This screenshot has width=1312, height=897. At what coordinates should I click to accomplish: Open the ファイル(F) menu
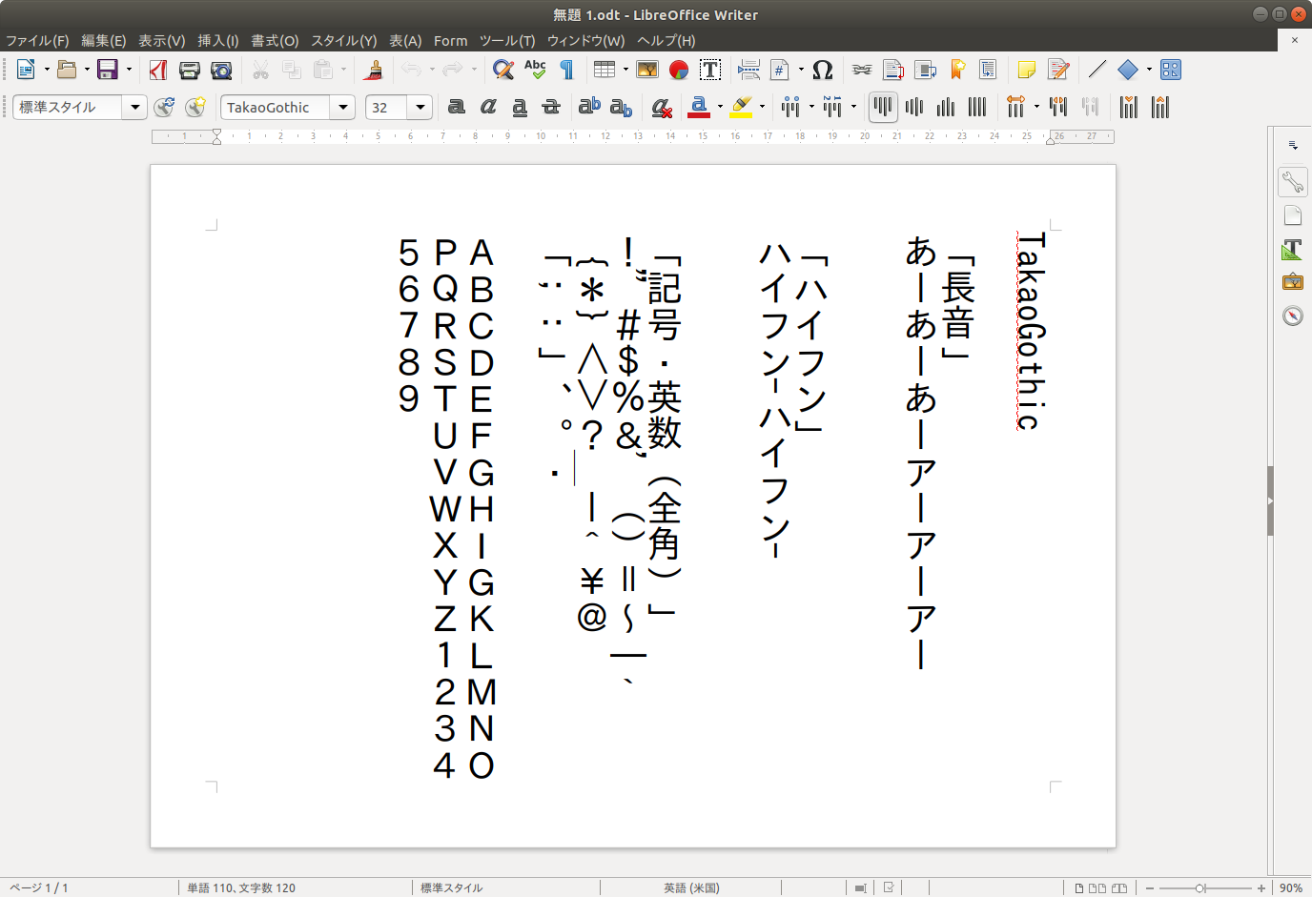[37, 41]
